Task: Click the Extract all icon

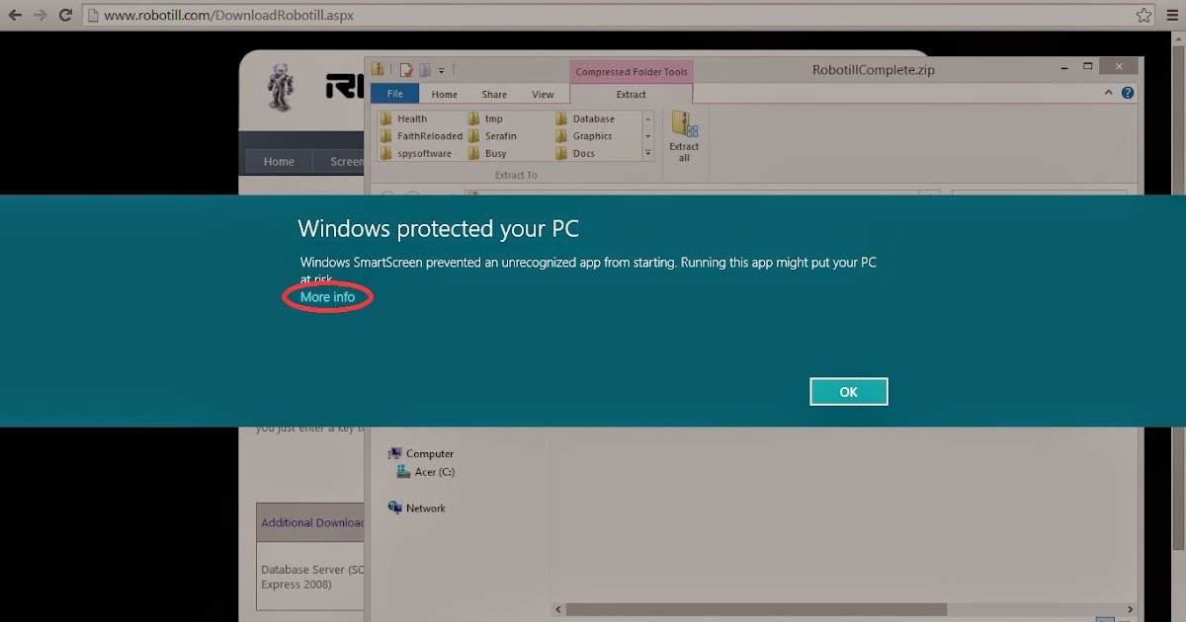Action: tap(684, 127)
